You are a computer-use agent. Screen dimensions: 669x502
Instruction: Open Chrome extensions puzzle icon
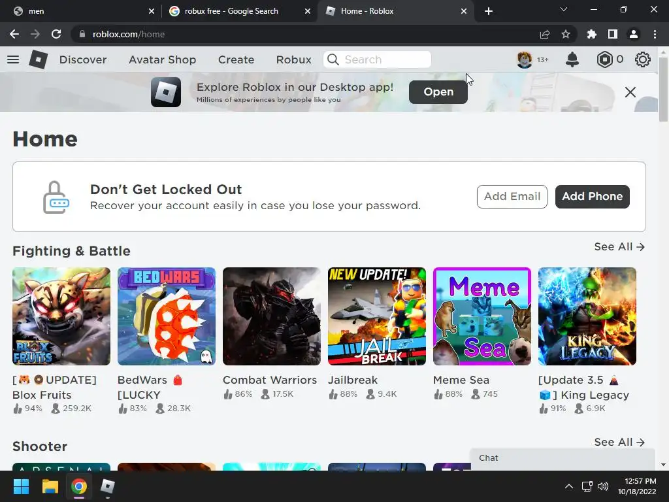point(592,34)
